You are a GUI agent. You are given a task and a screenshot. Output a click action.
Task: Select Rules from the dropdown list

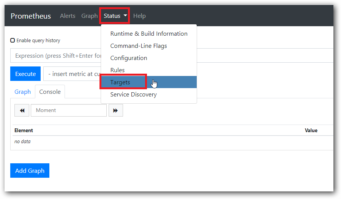point(117,70)
